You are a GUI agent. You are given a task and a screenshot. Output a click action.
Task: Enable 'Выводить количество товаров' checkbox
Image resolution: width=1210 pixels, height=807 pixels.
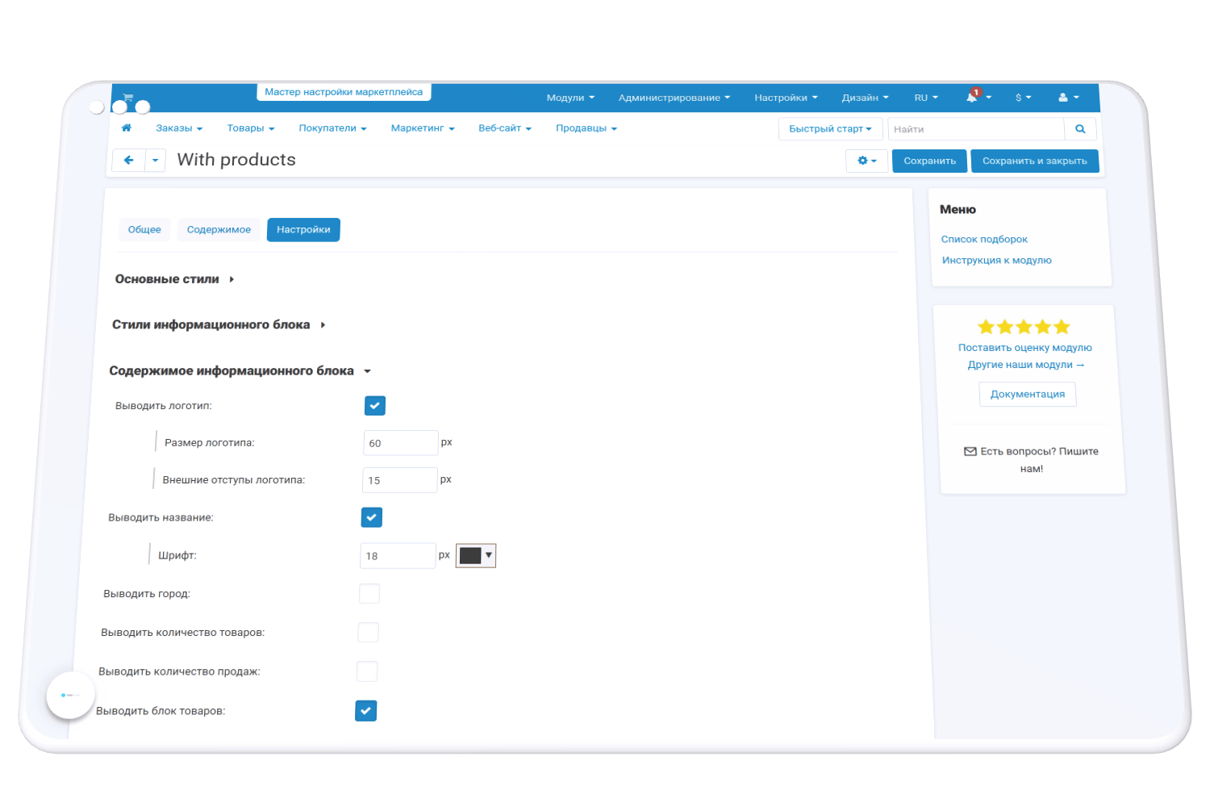coord(368,633)
